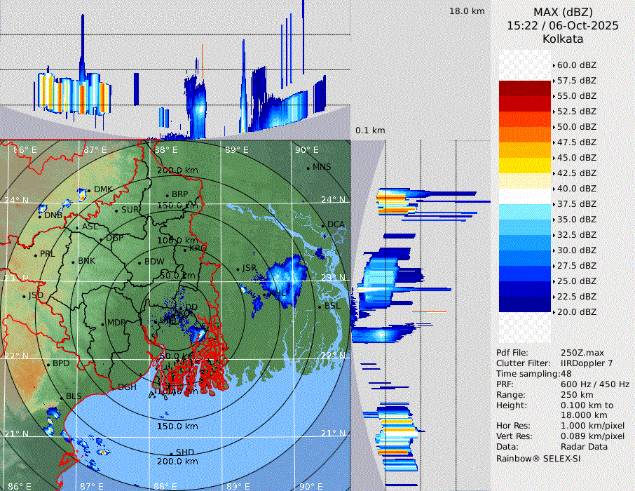Select the BDW station marker
This screenshot has height=491, width=635.
pos(139,262)
